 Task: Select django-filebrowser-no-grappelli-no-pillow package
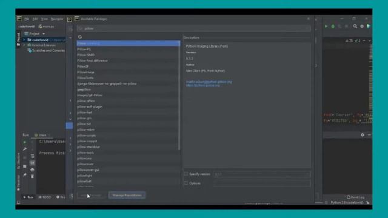[128, 84]
